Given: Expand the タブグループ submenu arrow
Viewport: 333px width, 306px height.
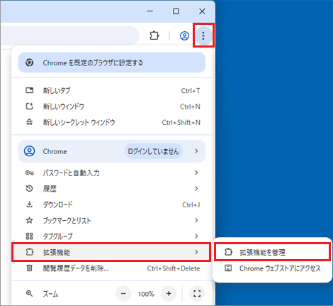Looking at the screenshot, I should pos(196,236).
